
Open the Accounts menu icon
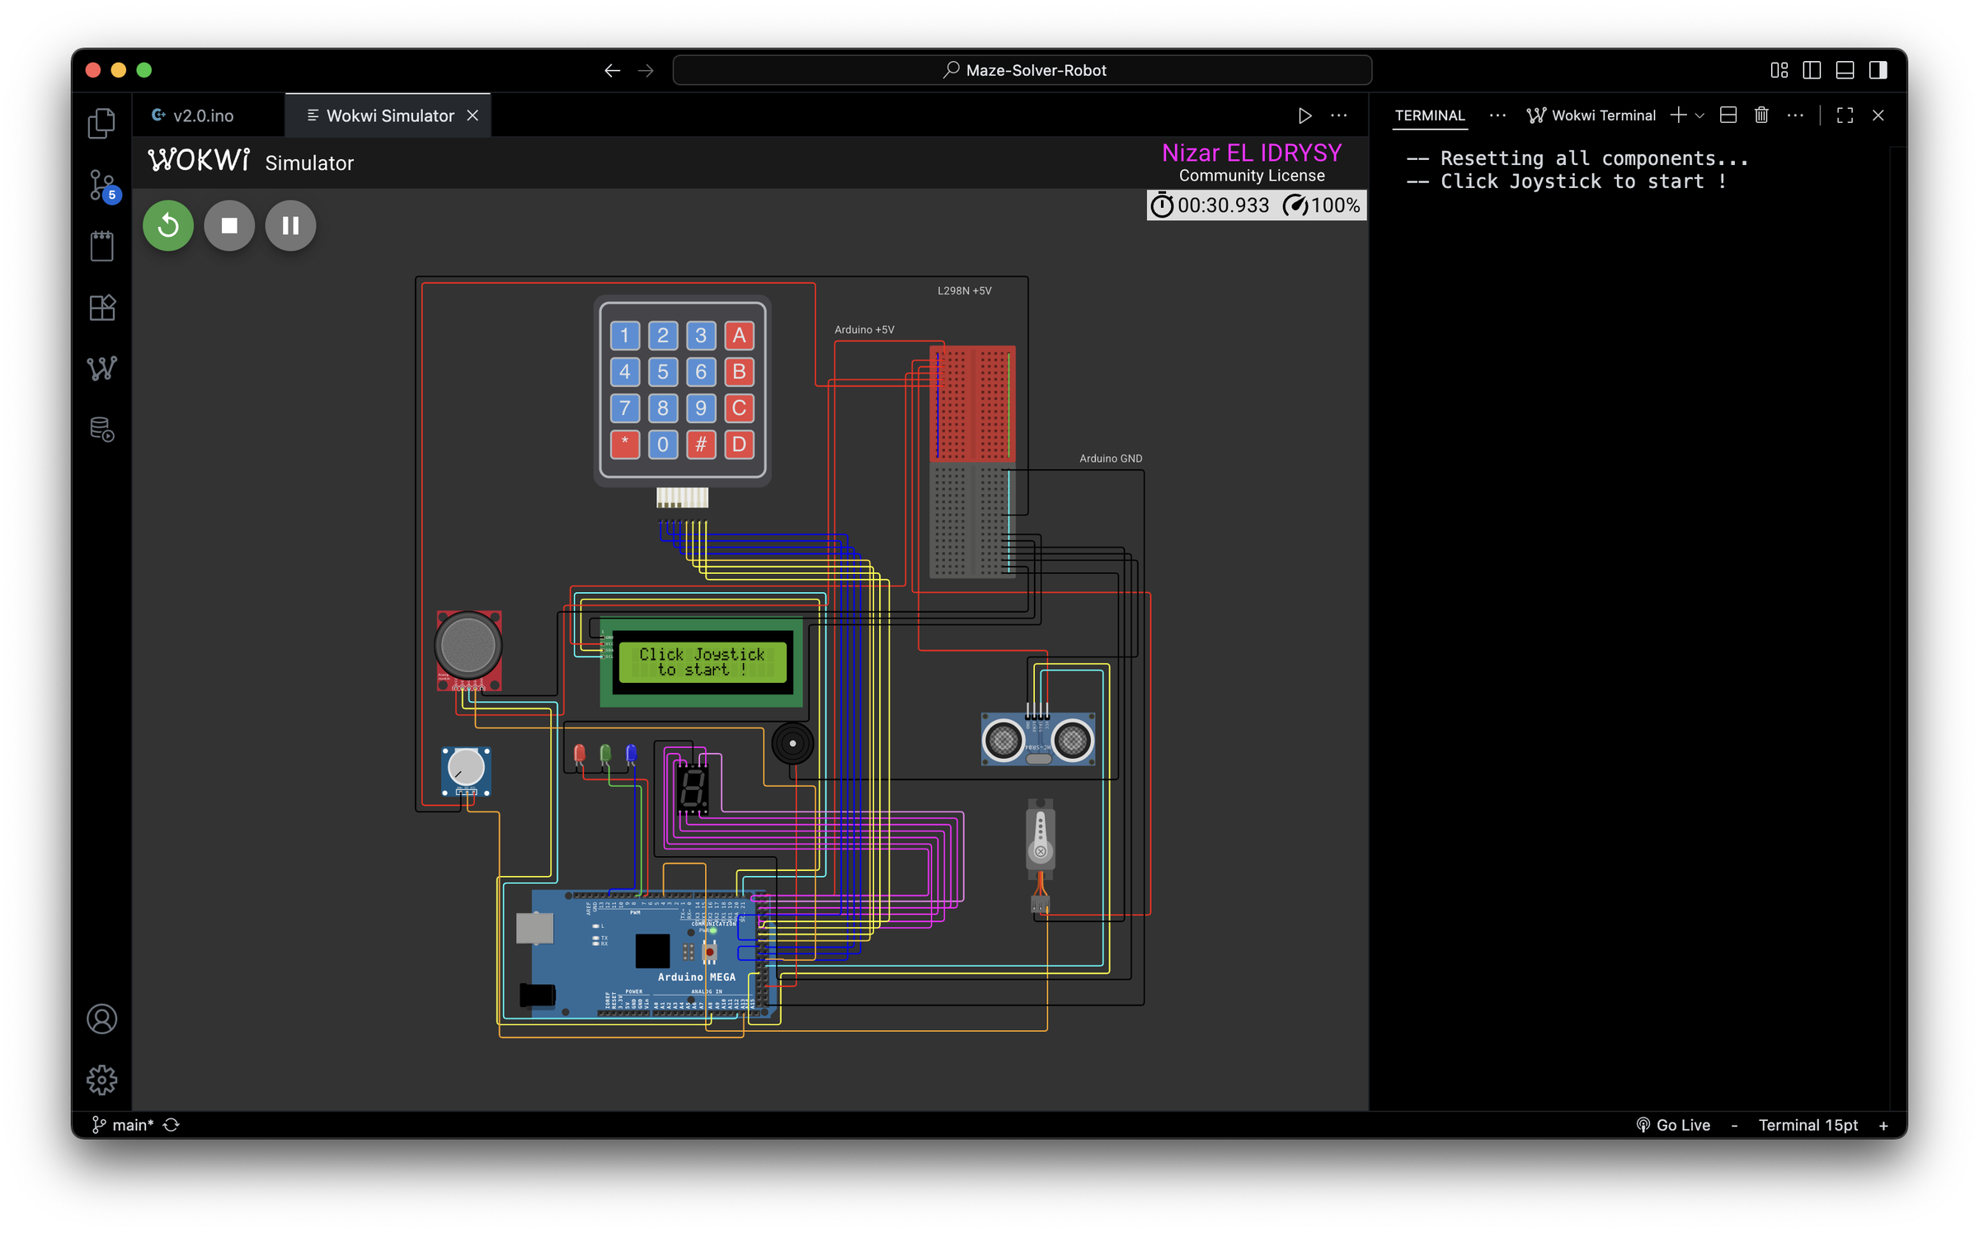101,1019
